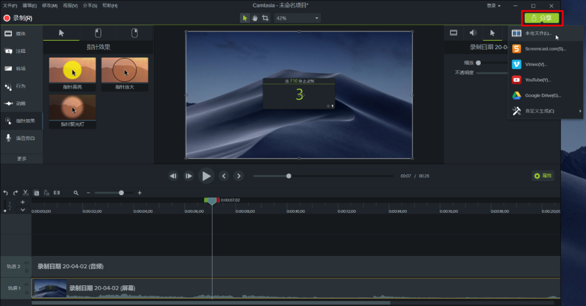586x306 pixels.
Task: Open audio properties speaker tab
Action: coord(473,33)
